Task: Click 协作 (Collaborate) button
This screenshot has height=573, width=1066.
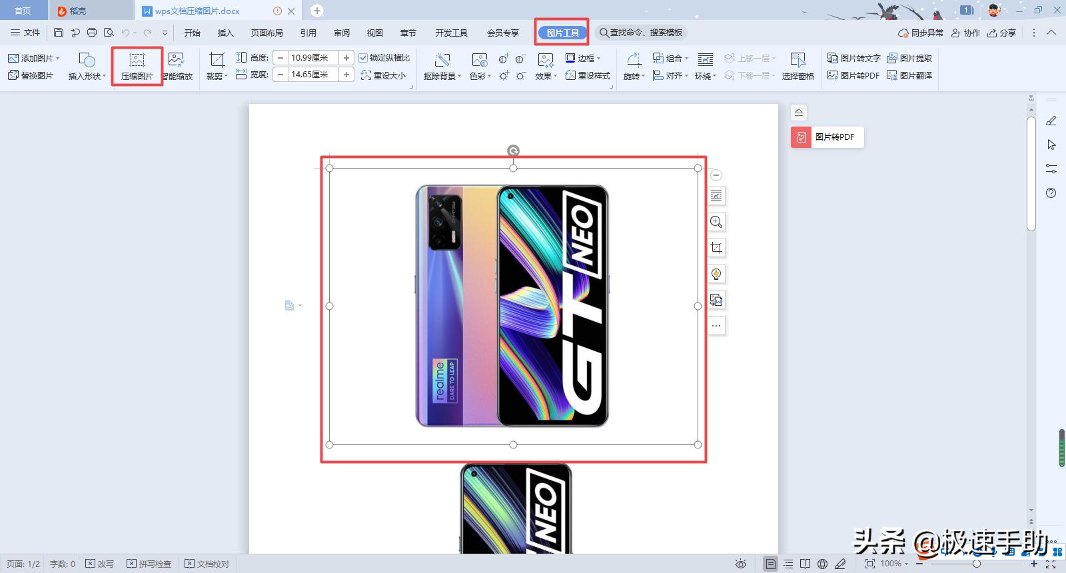Action: point(965,33)
